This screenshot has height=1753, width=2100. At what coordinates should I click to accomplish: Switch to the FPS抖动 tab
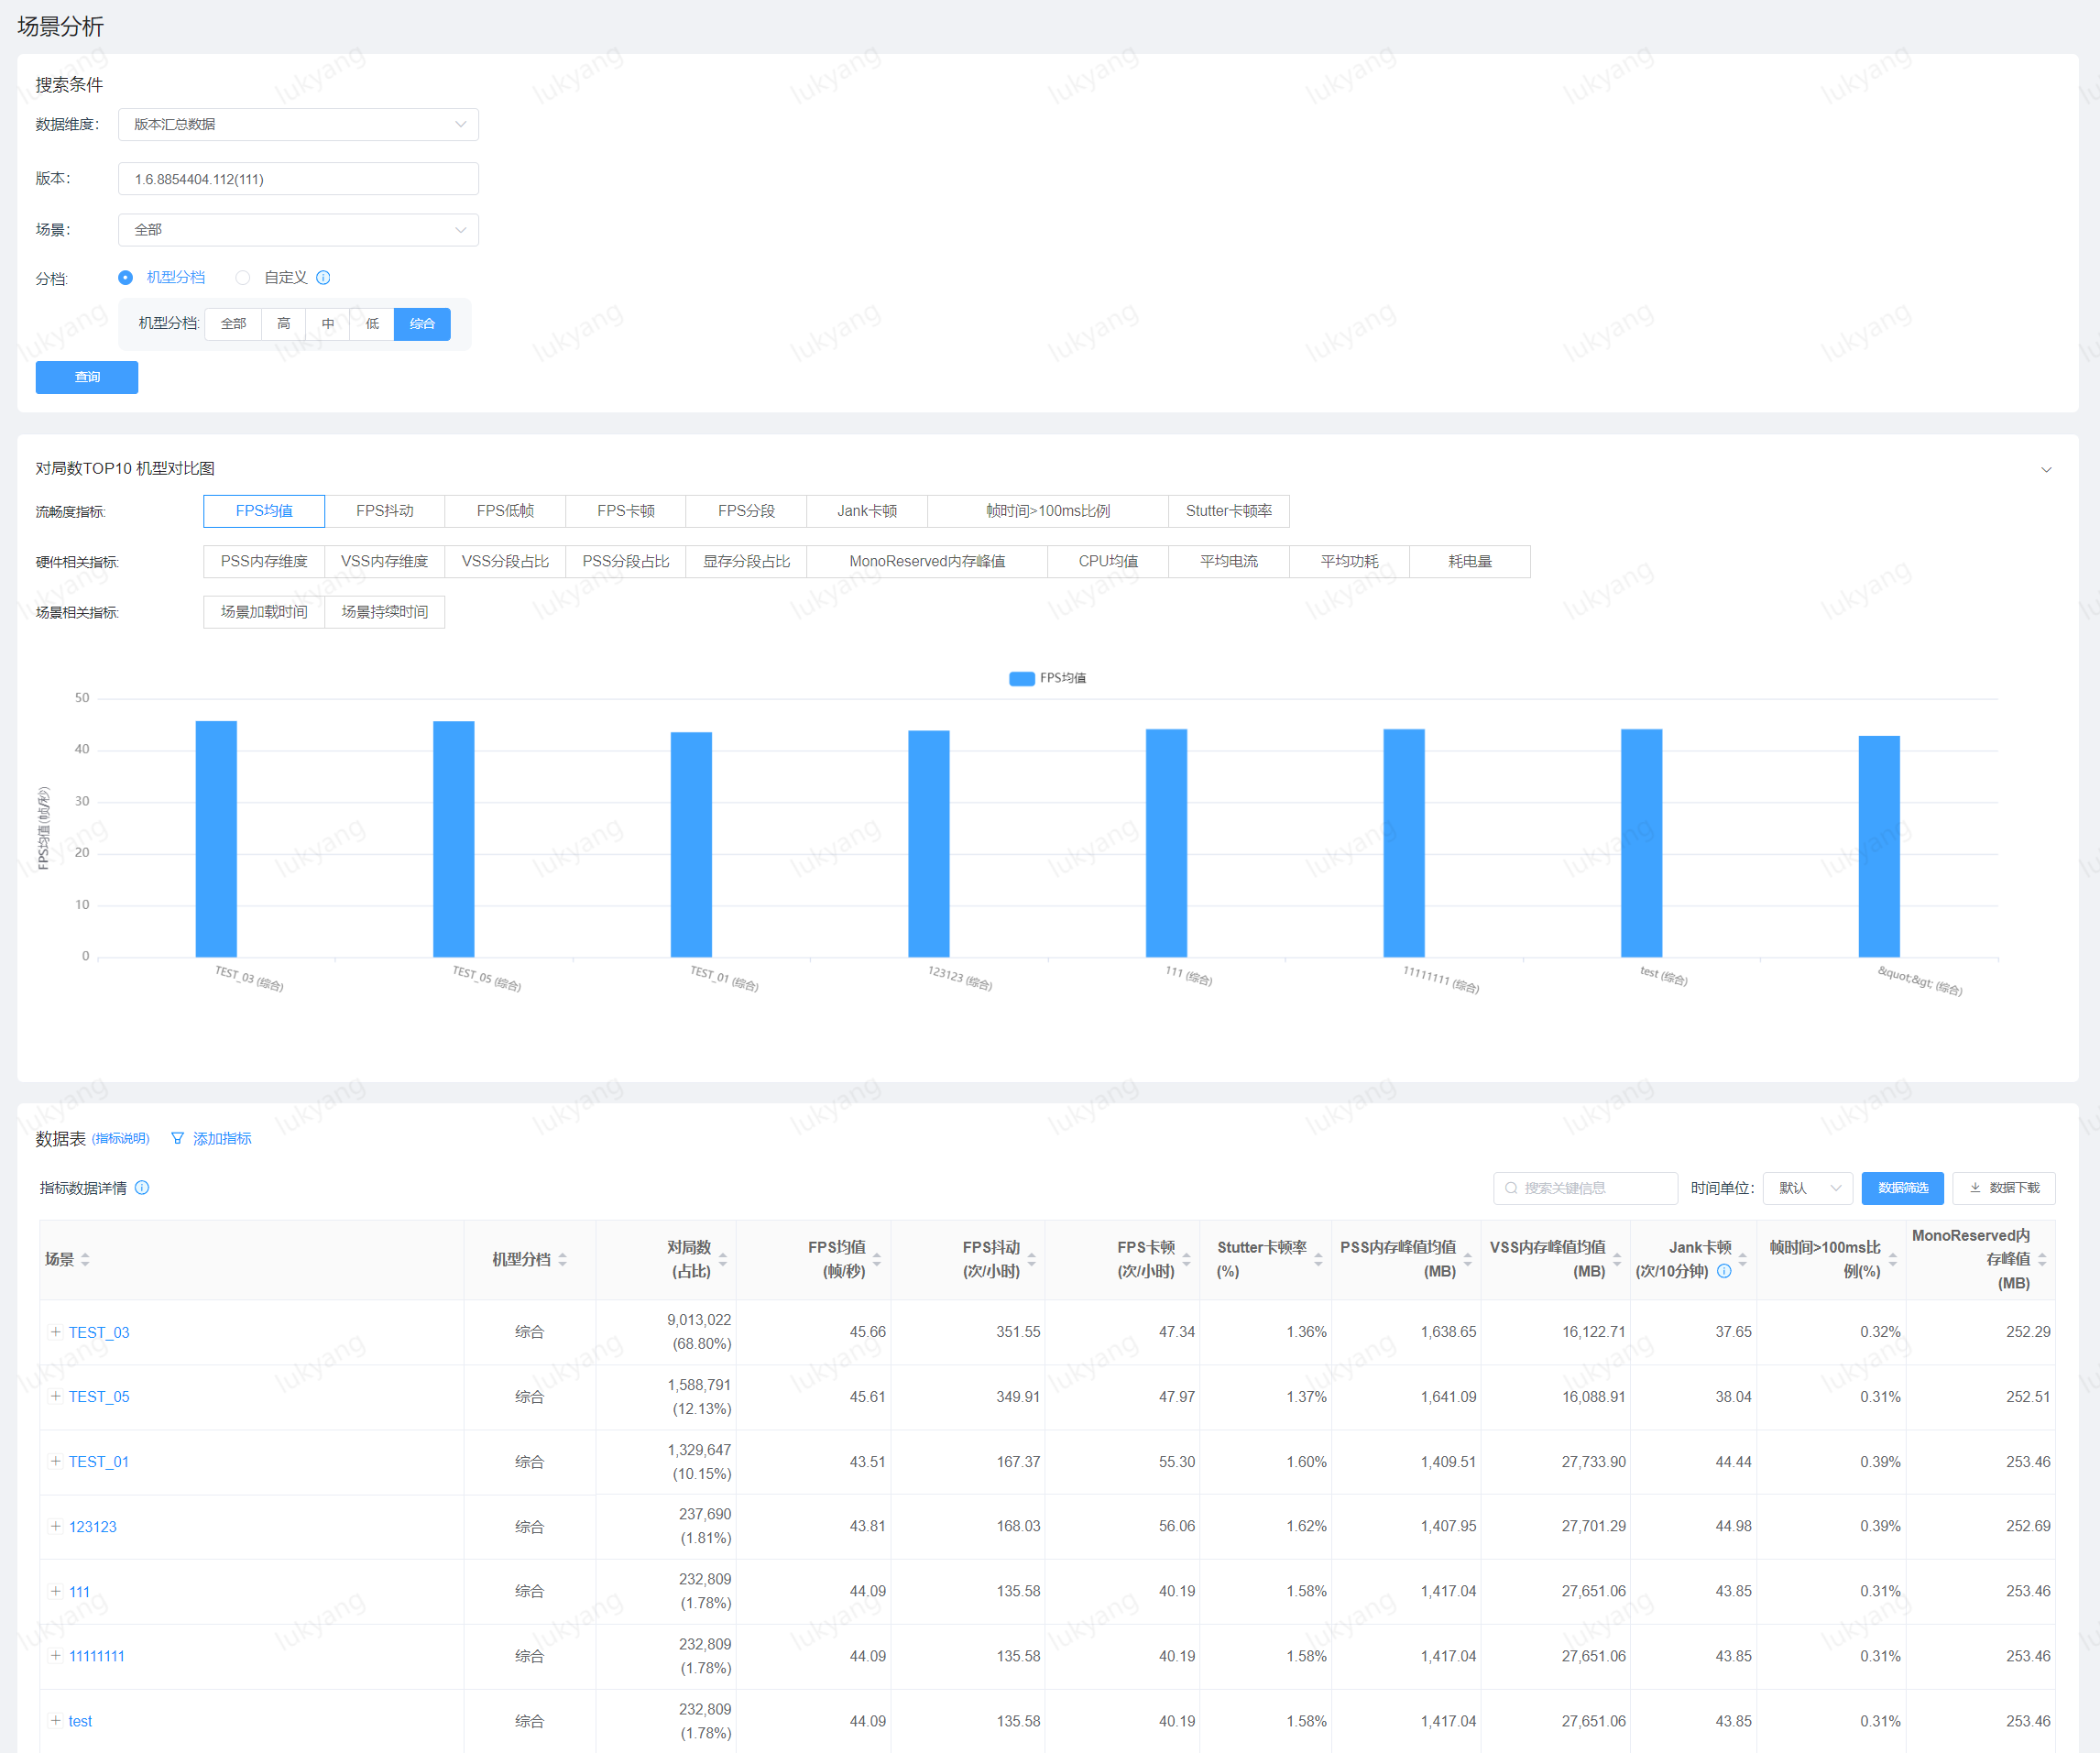384,511
